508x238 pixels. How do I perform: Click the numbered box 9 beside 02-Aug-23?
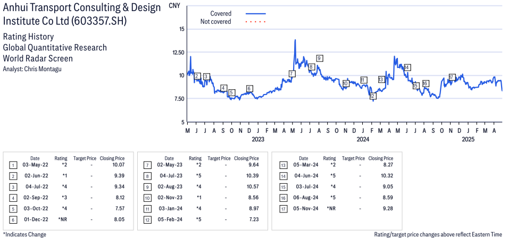(147, 187)
